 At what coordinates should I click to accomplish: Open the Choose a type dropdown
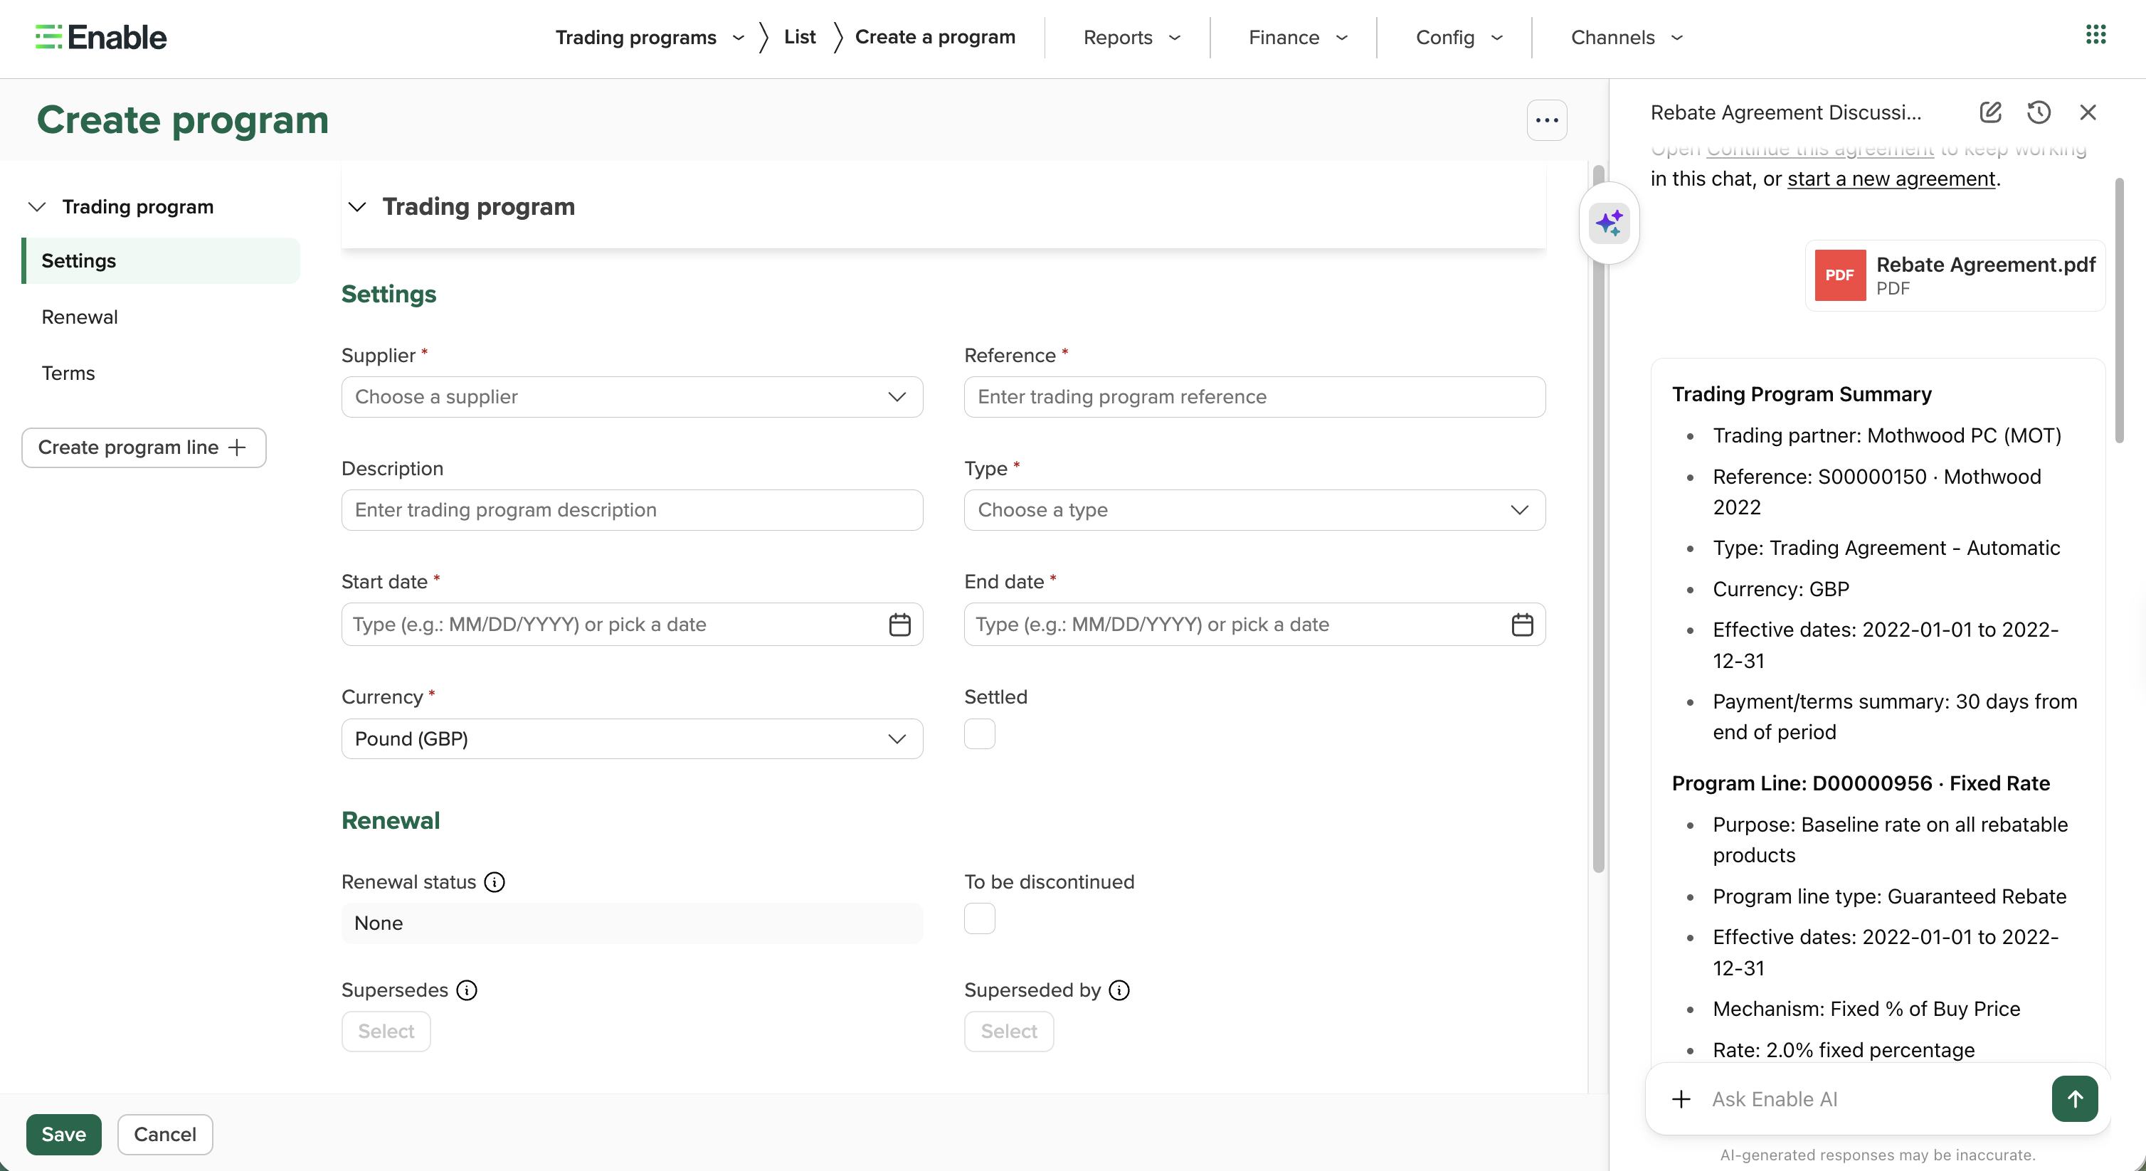point(1254,509)
